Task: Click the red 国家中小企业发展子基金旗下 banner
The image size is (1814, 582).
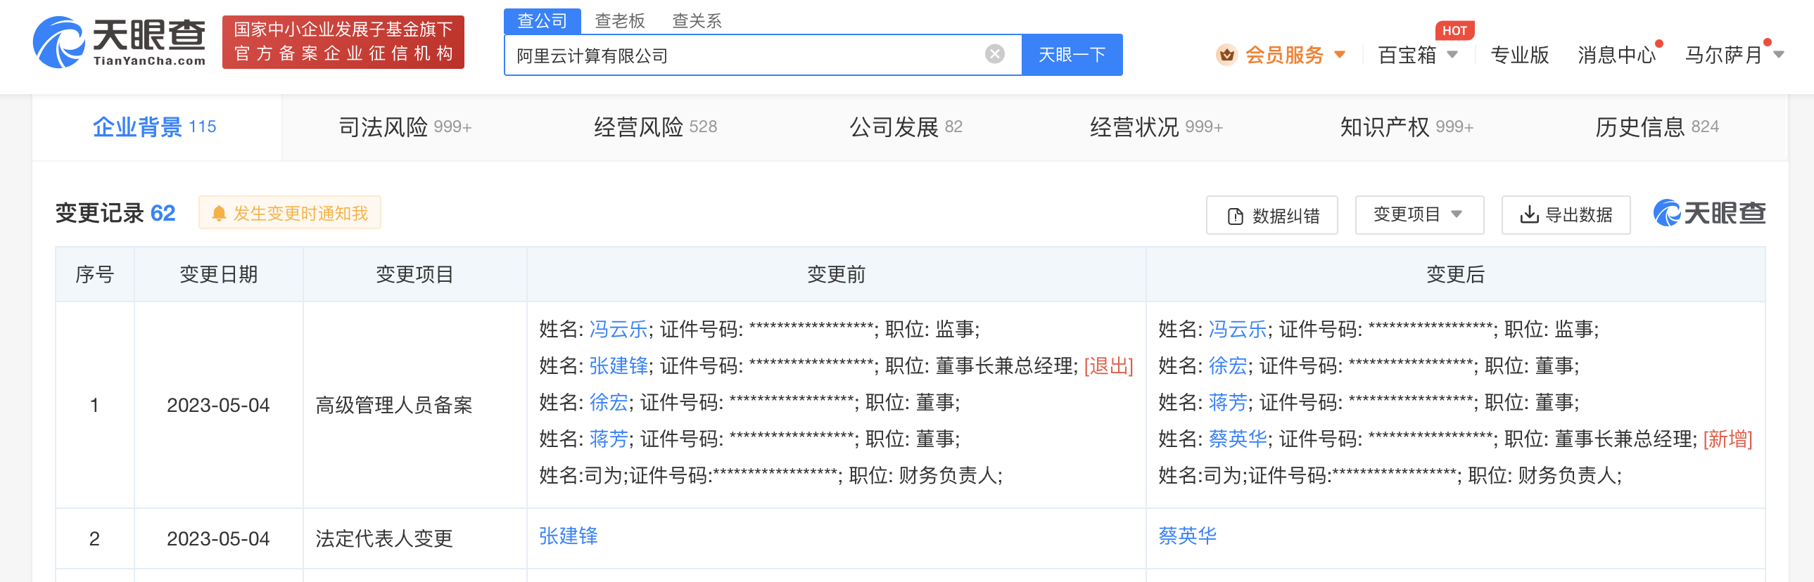Action: coord(343,42)
